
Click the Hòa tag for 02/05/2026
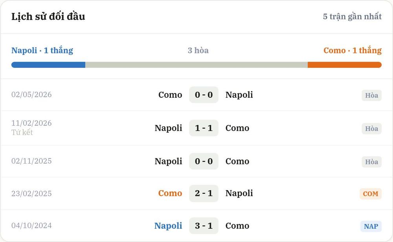[x=371, y=95]
